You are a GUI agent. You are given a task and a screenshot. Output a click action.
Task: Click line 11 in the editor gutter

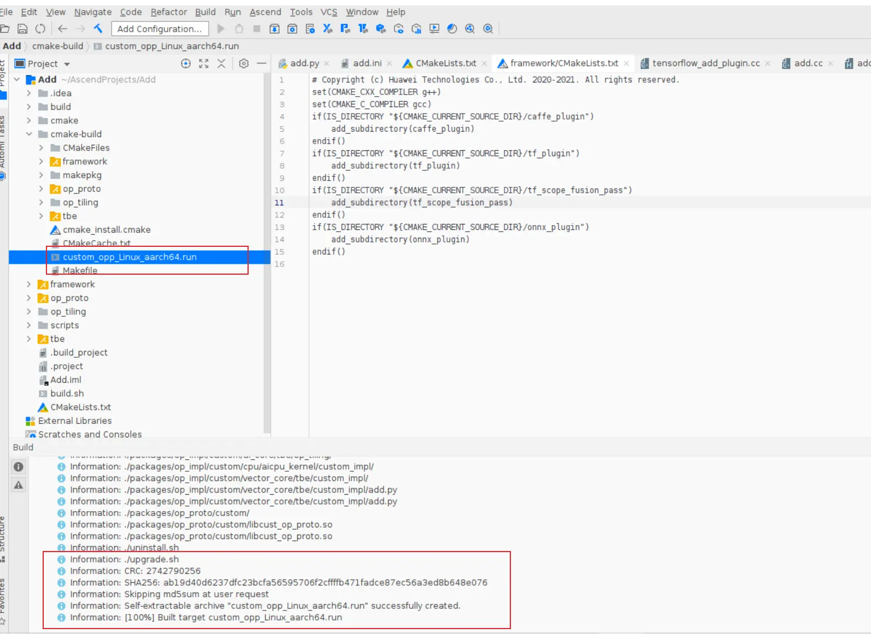coord(279,203)
